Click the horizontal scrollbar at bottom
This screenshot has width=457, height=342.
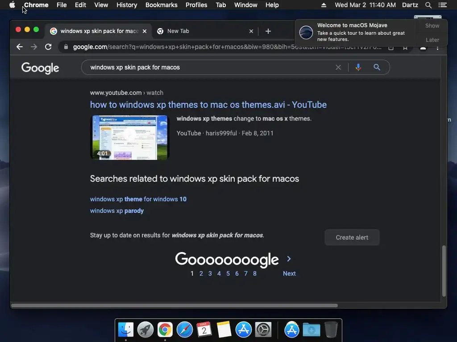[174, 305]
